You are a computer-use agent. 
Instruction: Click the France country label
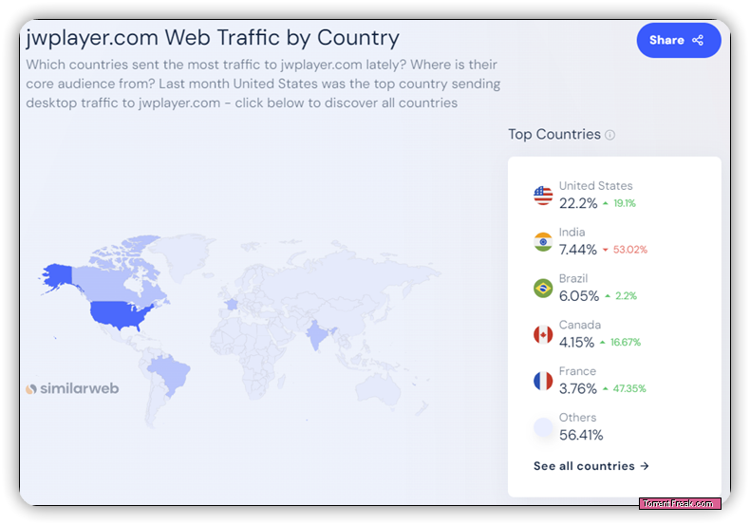(577, 371)
